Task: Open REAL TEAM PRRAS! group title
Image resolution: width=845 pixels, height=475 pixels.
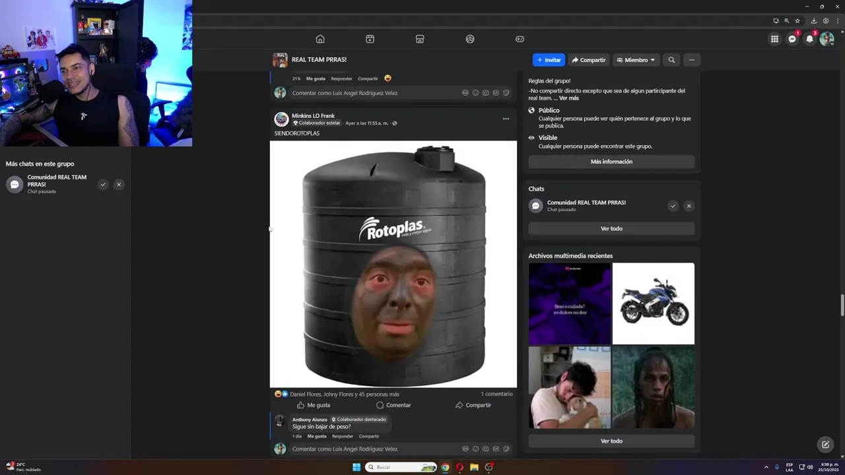Action: (319, 59)
